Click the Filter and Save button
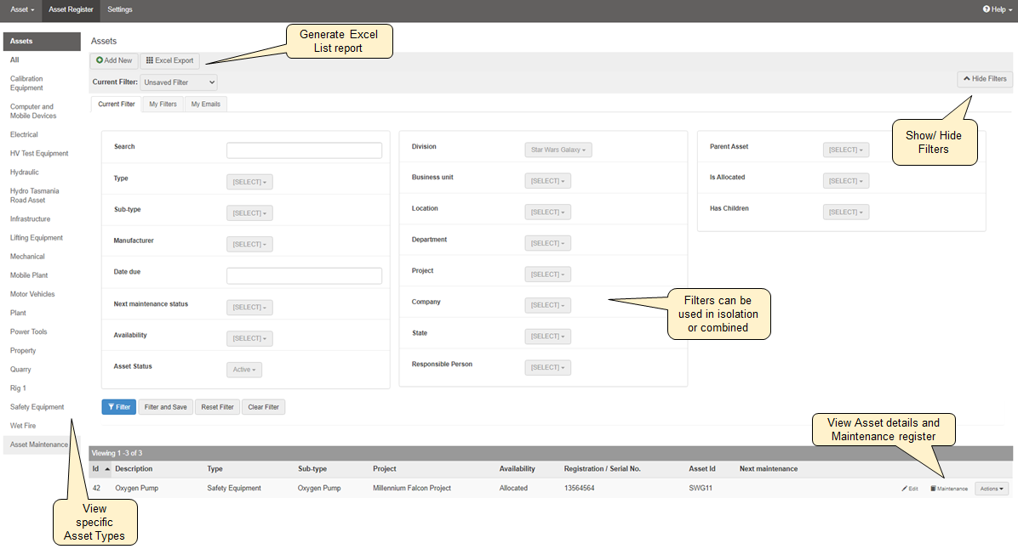The width and height of the screenshot is (1018, 549). pyautogui.click(x=166, y=407)
